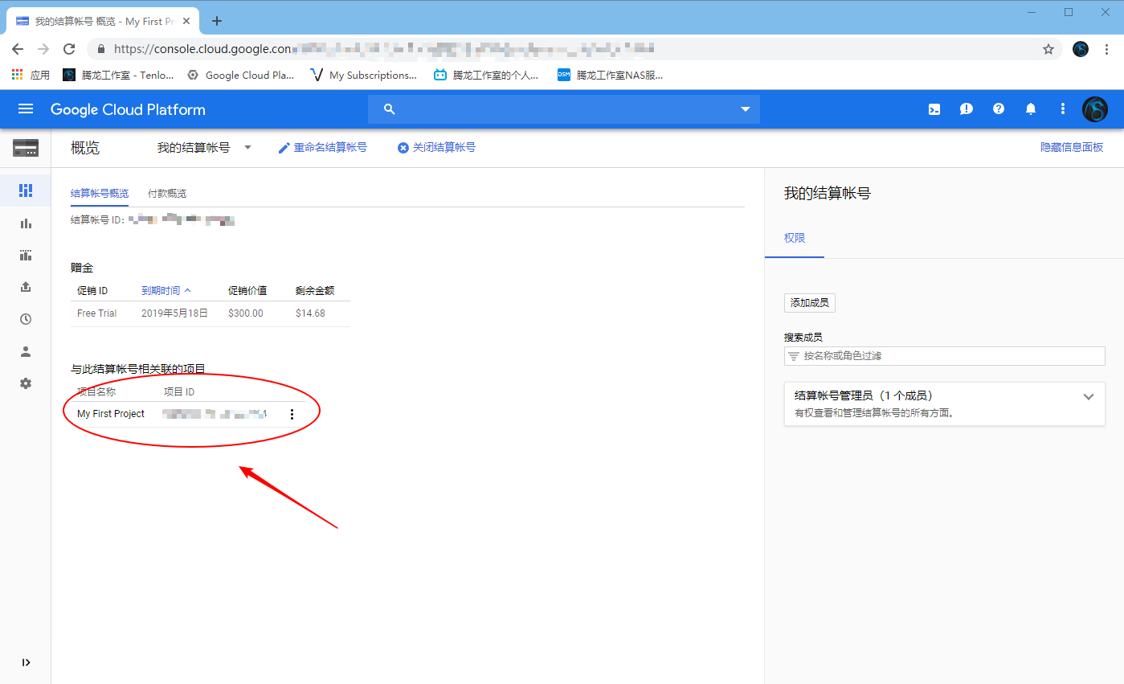Open the top bar three-dot settings menu

point(1063,109)
